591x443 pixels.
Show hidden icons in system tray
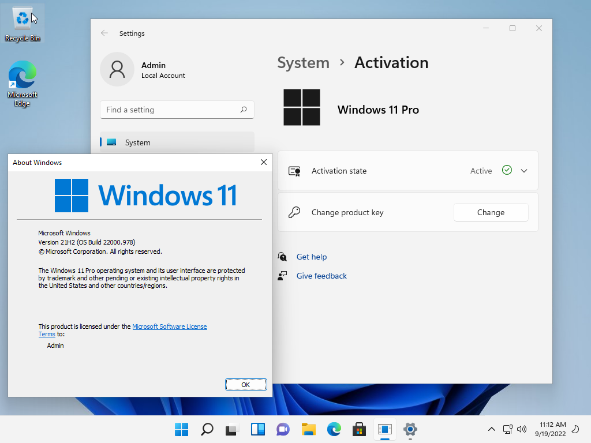(492, 429)
